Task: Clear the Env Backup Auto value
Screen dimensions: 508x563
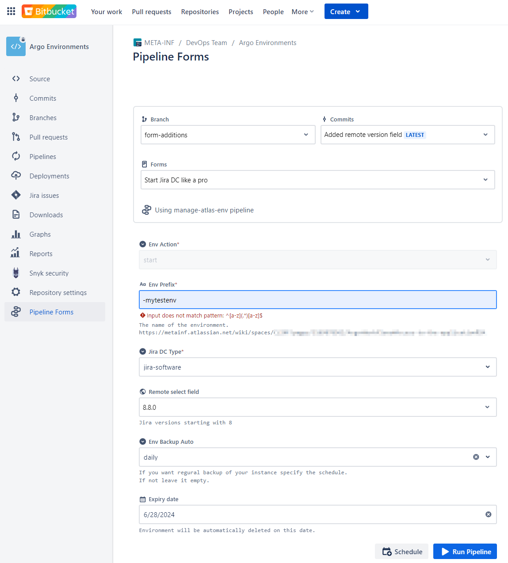Action: click(x=476, y=457)
